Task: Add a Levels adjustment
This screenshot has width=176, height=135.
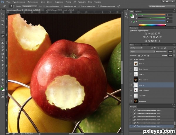Action: point(149,33)
